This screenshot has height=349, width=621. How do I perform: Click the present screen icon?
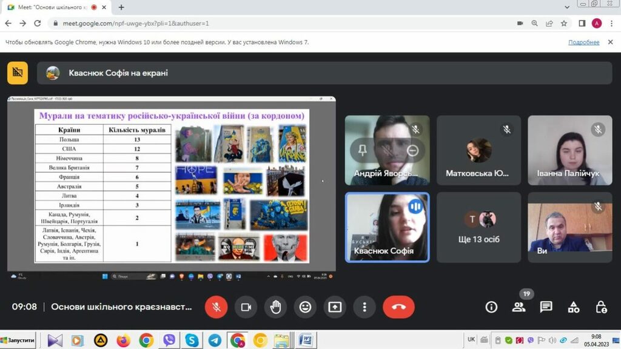335,307
